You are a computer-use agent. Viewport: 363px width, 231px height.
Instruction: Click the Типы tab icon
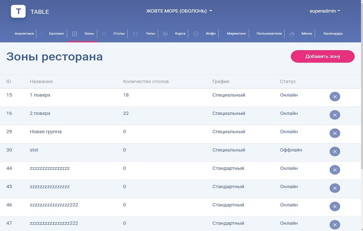[136, 34]
